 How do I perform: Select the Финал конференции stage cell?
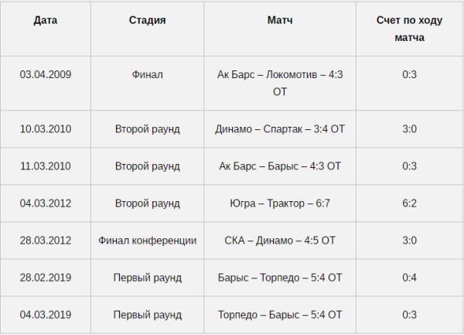[147, 241]
